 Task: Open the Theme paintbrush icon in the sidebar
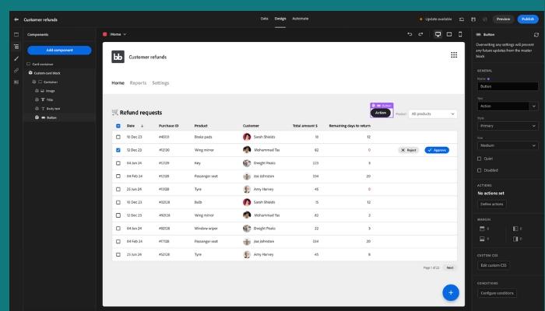pos(16,58)
